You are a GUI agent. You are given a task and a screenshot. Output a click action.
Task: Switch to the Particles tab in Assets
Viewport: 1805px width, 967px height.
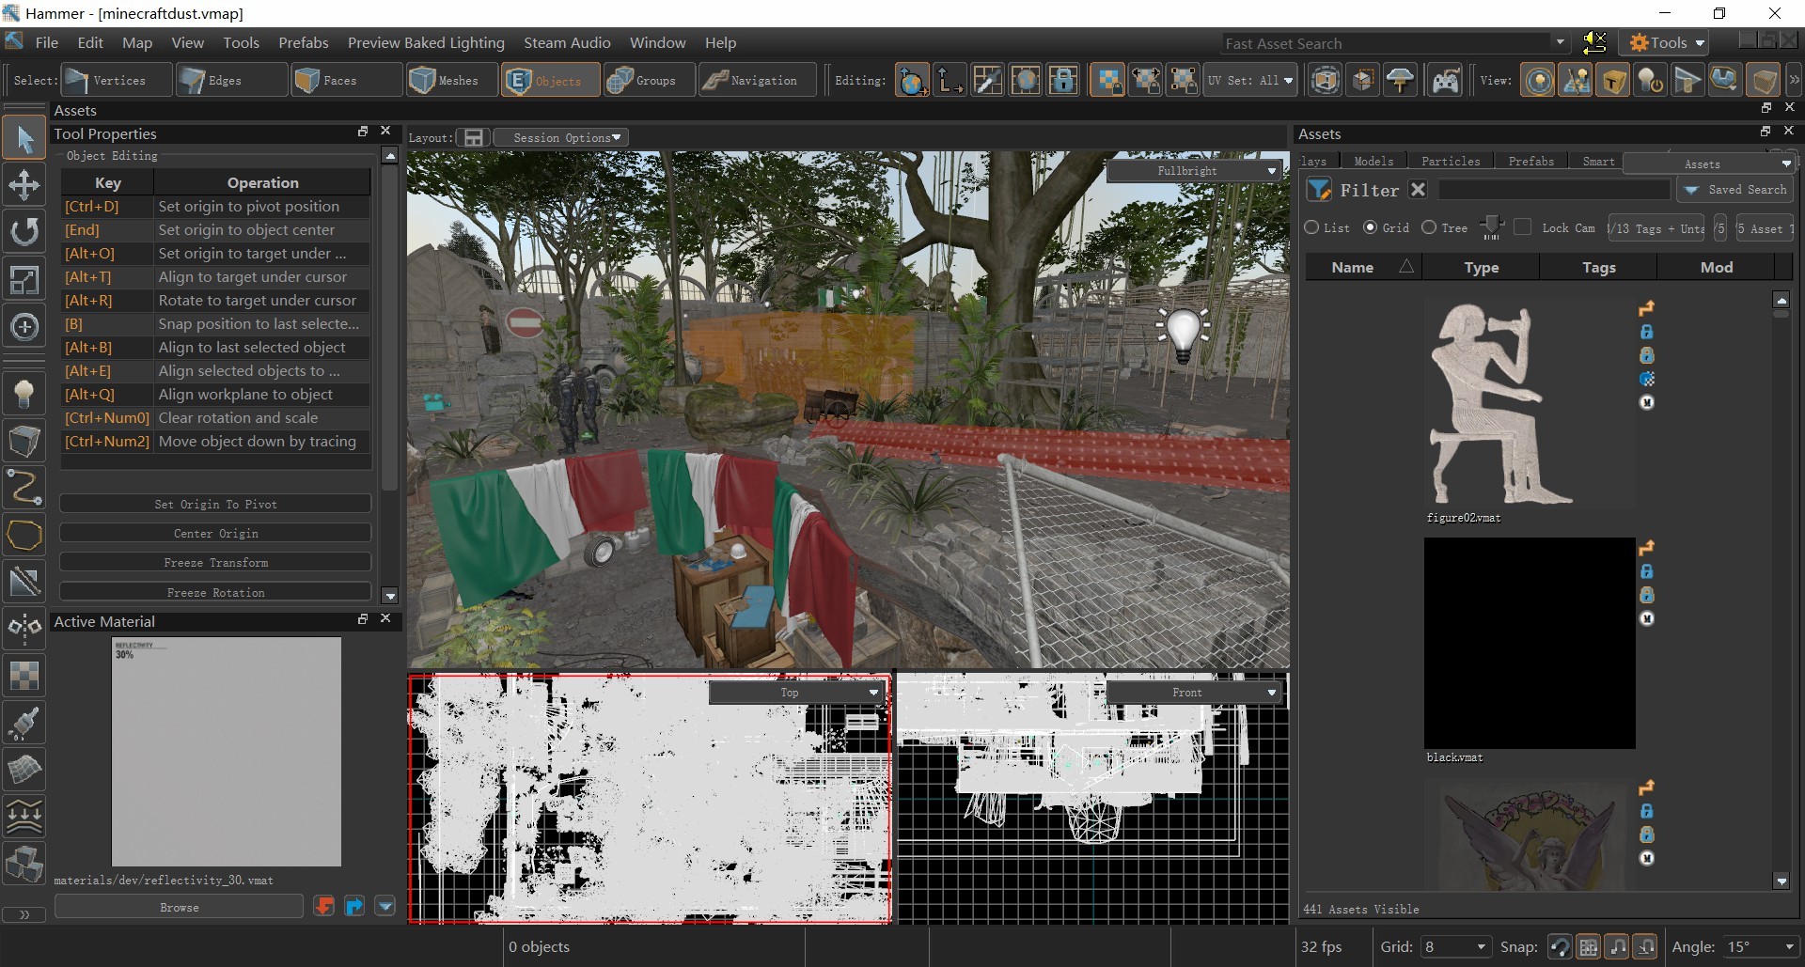pos(1450,162)
